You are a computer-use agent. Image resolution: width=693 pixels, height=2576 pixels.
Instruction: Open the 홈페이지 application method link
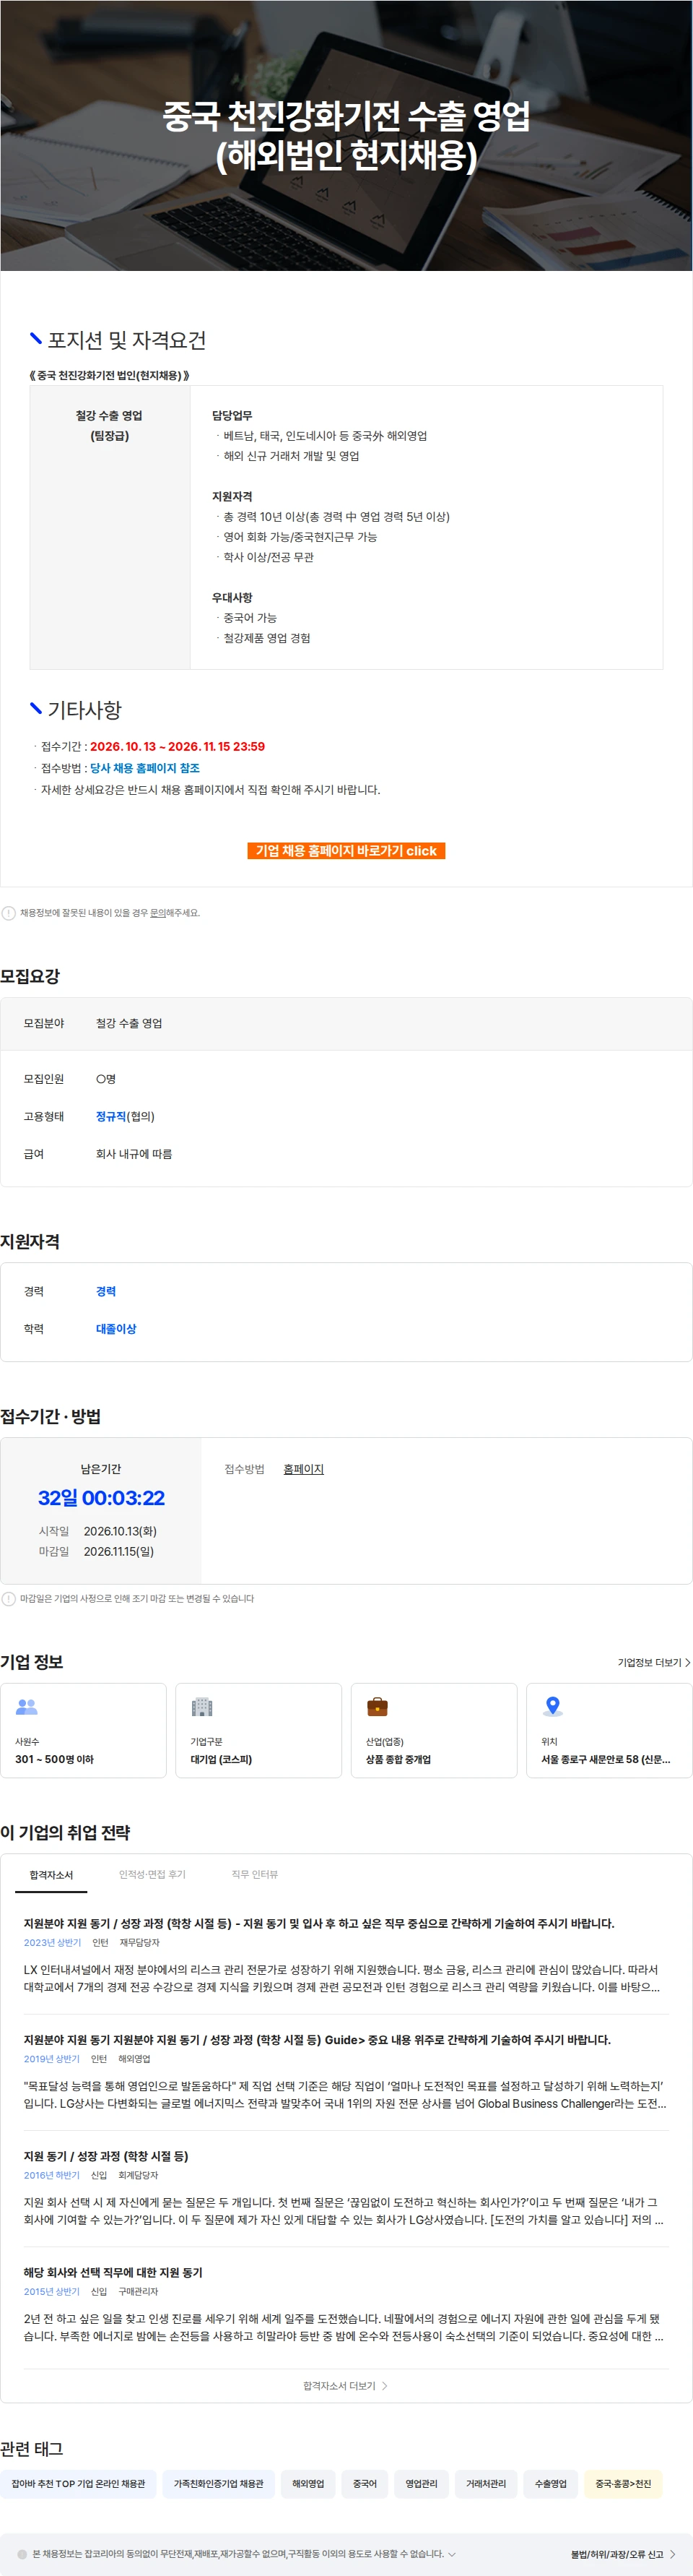[x=304, y=1469]
